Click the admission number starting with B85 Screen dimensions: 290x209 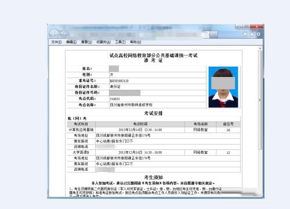[x=119, y=81]
